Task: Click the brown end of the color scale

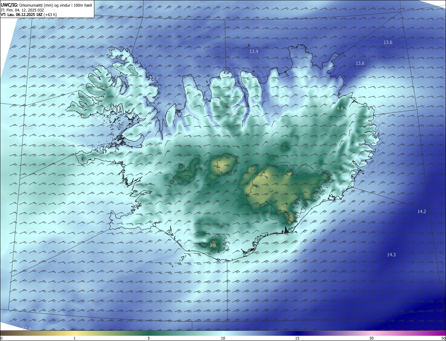Action: coord(5,333)
